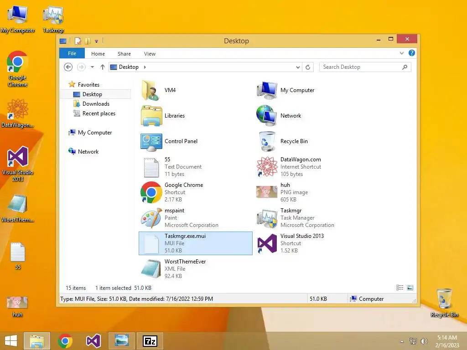This screenshot has width=467, height=350.
Task: Select Google Chrome shortcut in Explorer list
Action: coord(151,192)
